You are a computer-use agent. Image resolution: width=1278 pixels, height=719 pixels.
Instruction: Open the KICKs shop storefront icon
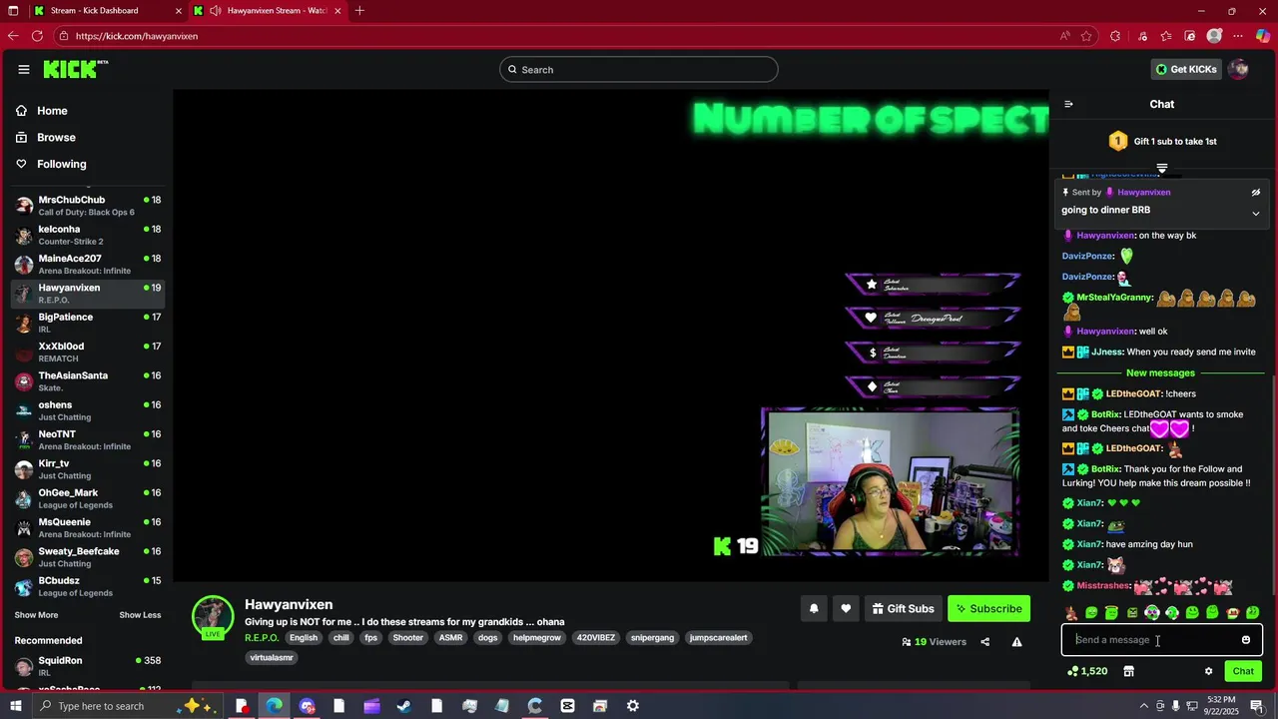coord(1128,671)
